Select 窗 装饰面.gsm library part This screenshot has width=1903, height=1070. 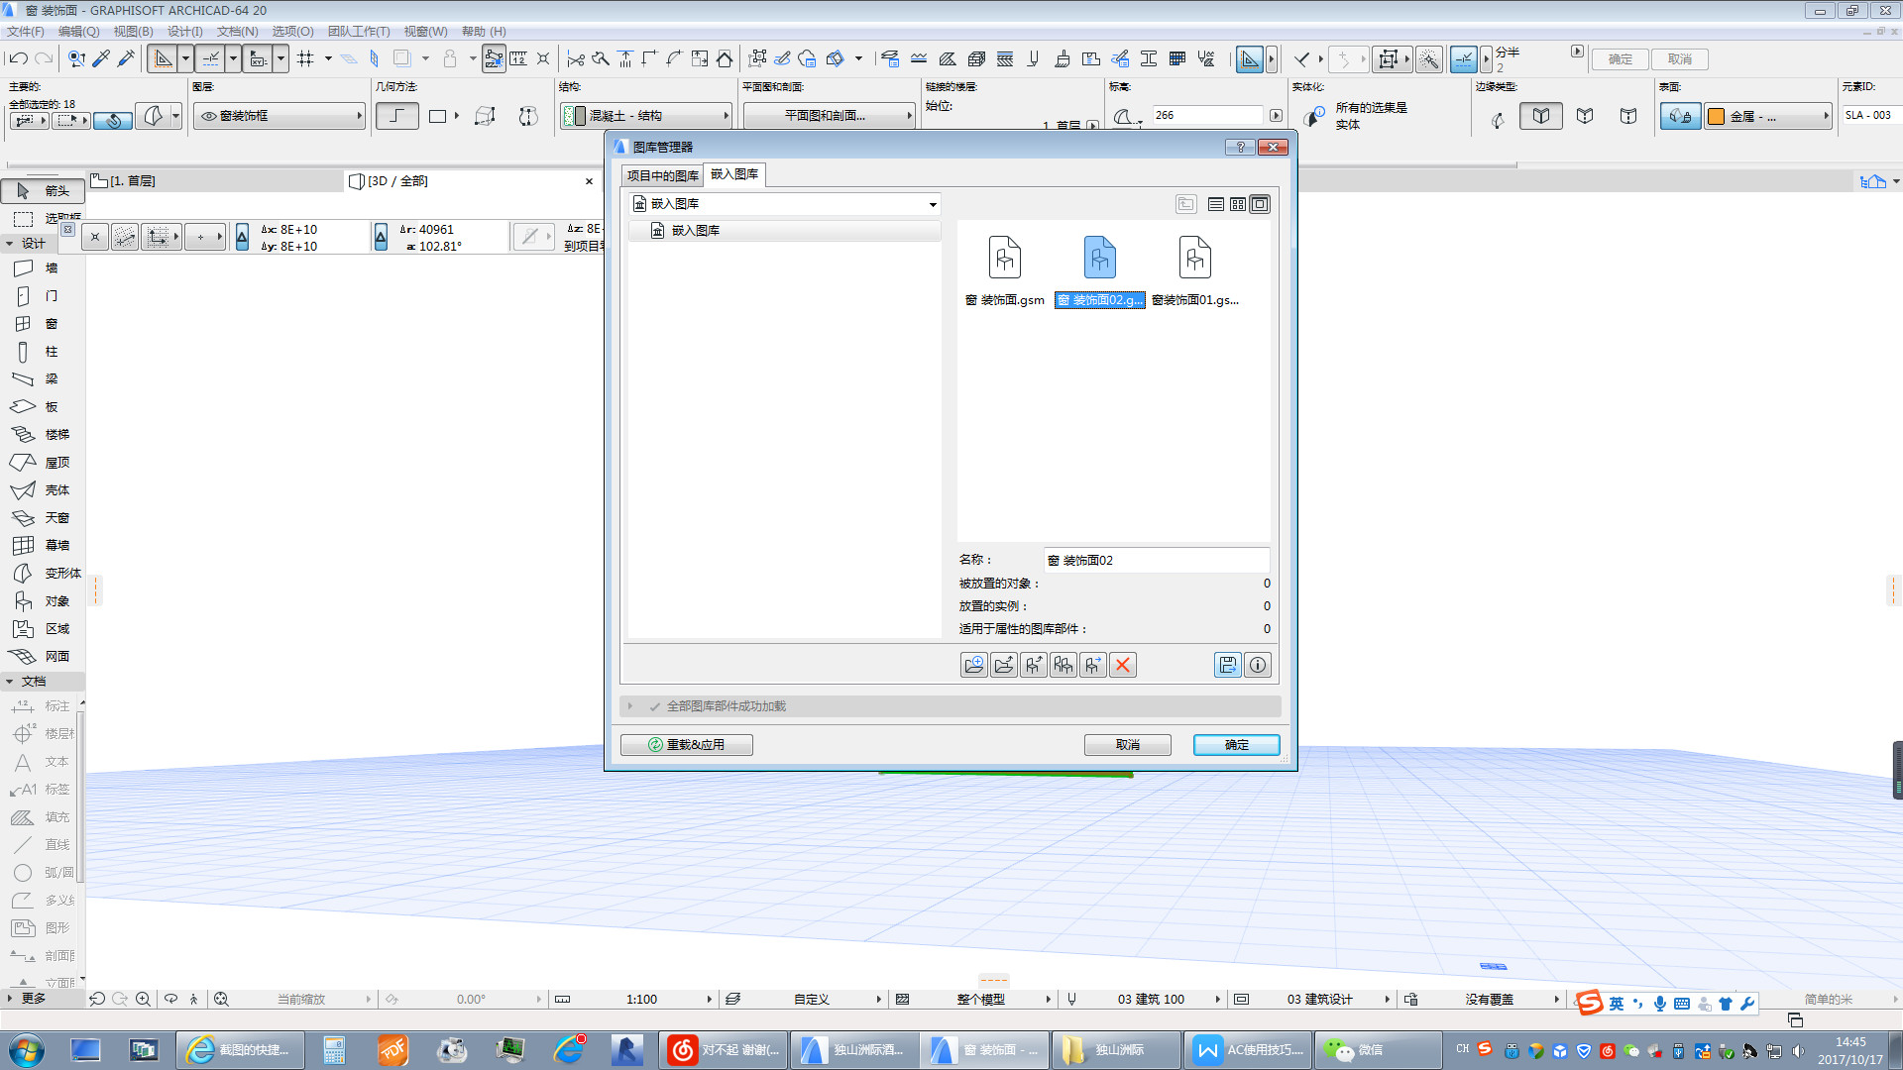1005,270
